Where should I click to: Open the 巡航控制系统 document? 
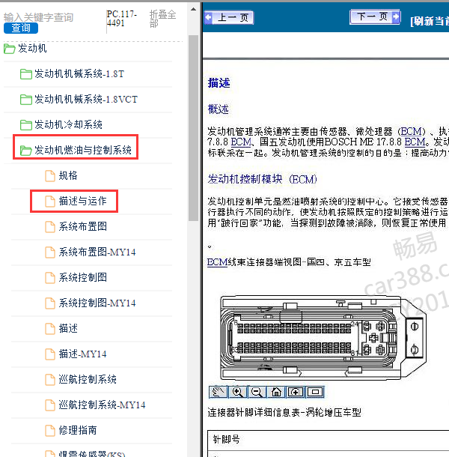(x=81, y=379)
